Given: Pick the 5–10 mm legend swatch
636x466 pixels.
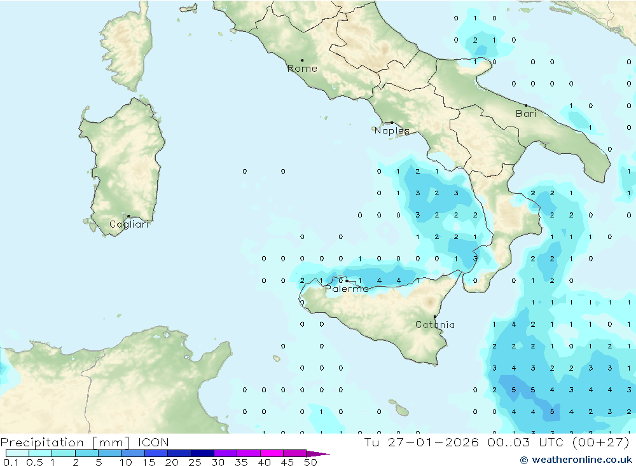Looking at the screenshot, I should coord(109,453).
